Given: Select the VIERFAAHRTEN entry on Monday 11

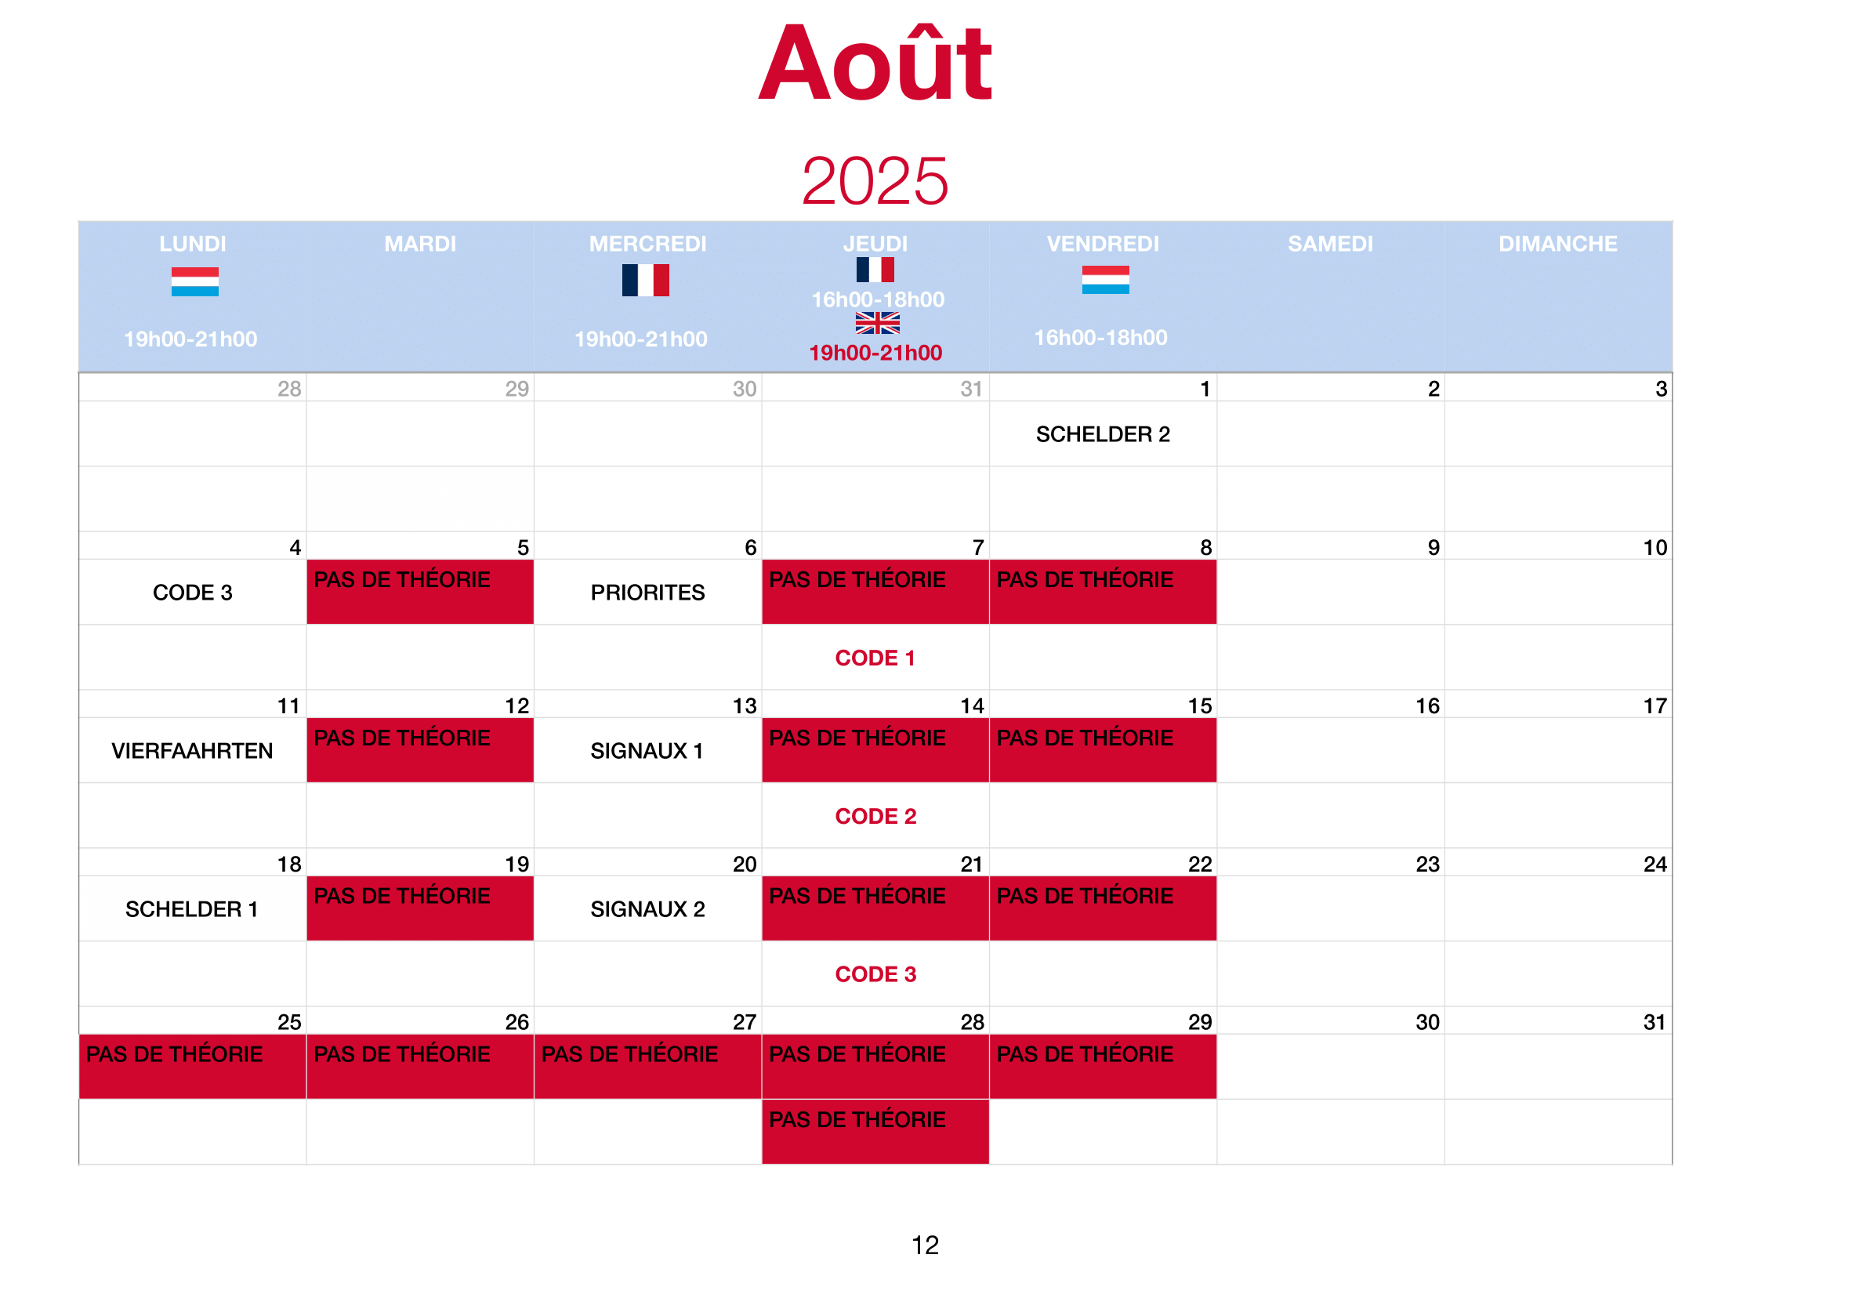Looking at the screenshot, I should pyautogui.click(x=192, y=750).
